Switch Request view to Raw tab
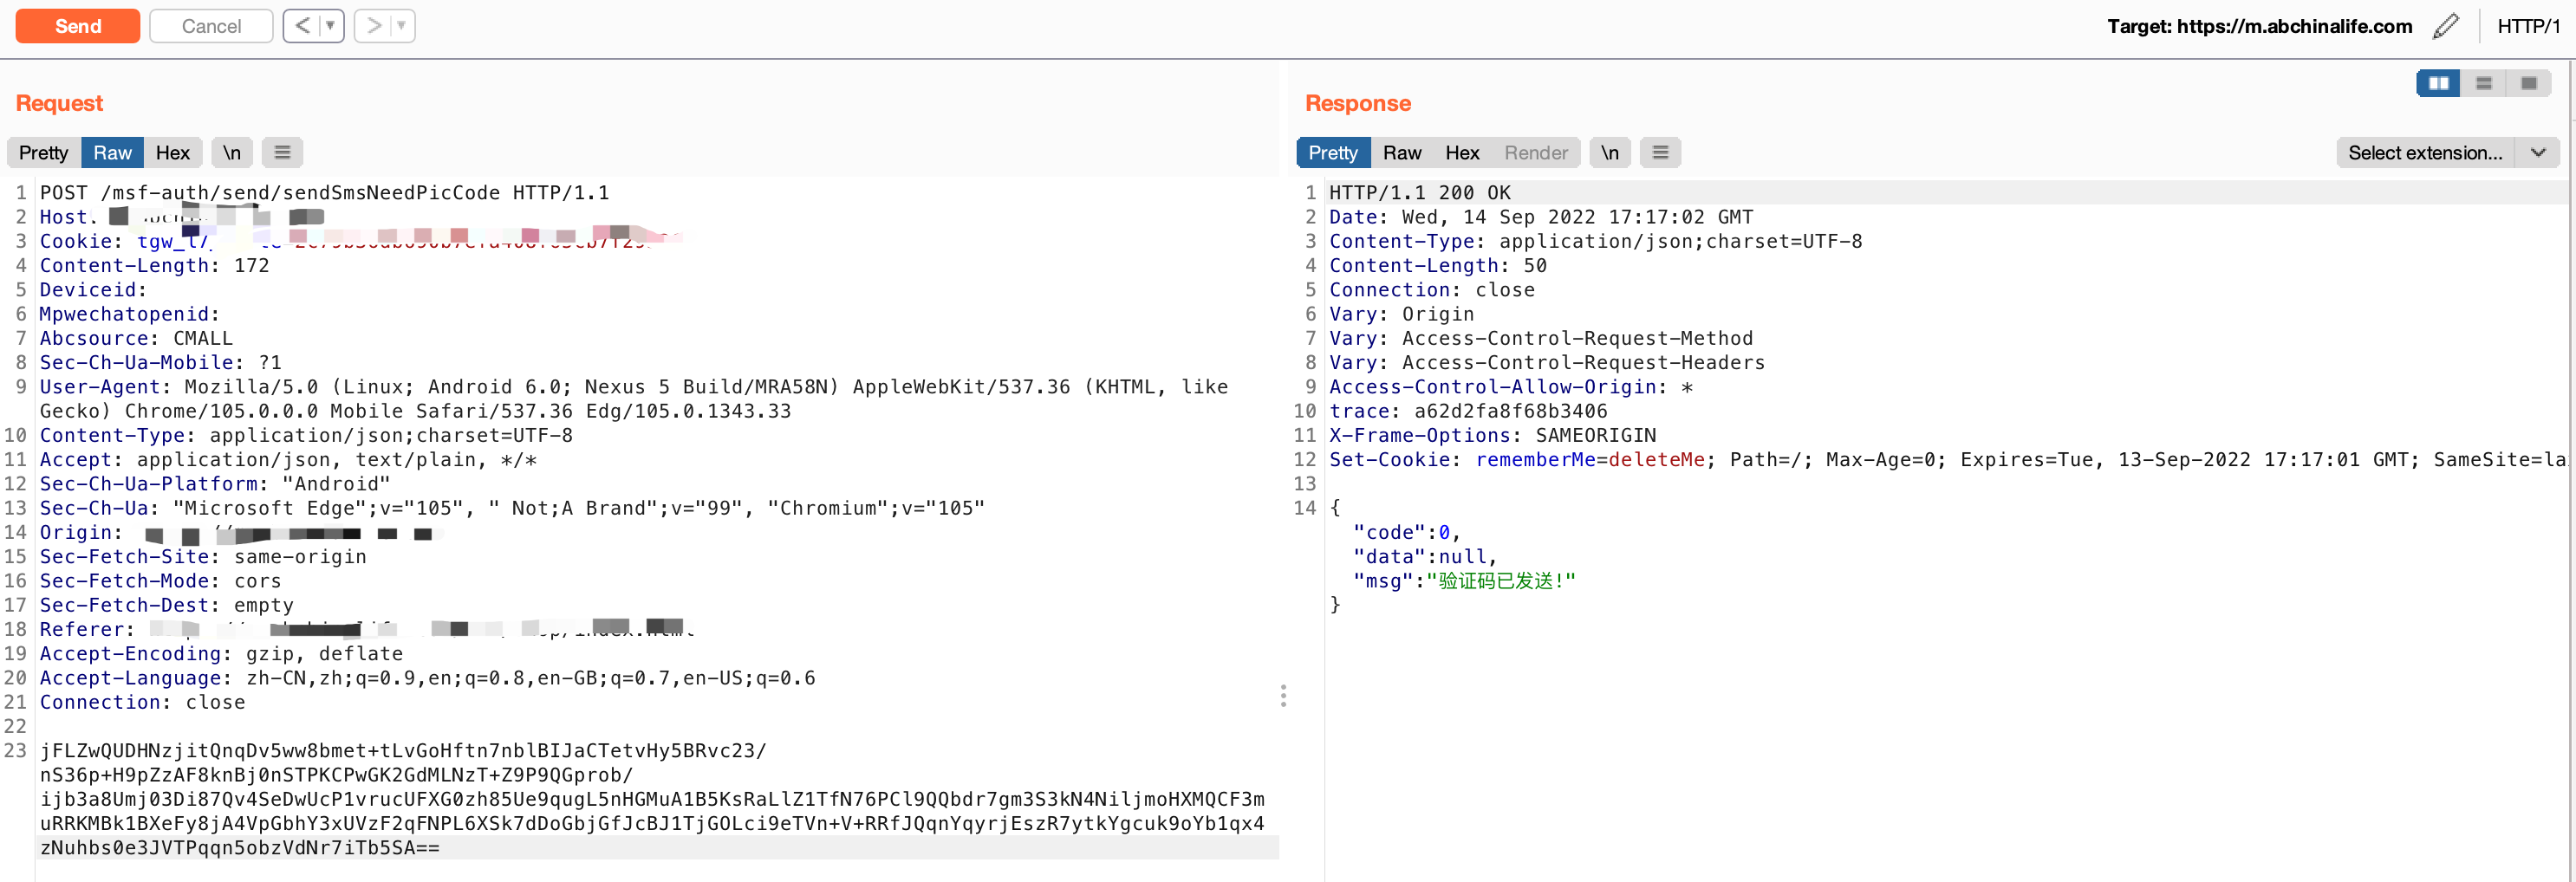Viewport: 2576px width, 882px height. [113, 153]
